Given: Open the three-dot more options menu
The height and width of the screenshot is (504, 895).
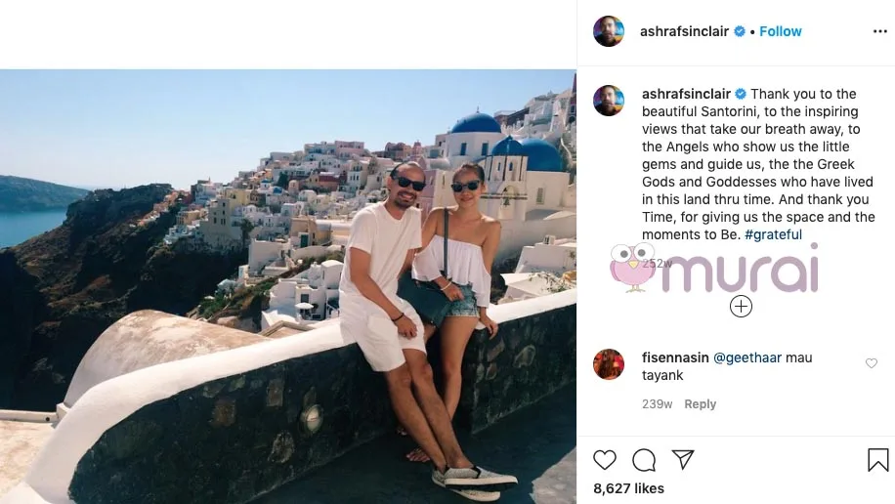Looking at the screenshot, I should [880, 31].
